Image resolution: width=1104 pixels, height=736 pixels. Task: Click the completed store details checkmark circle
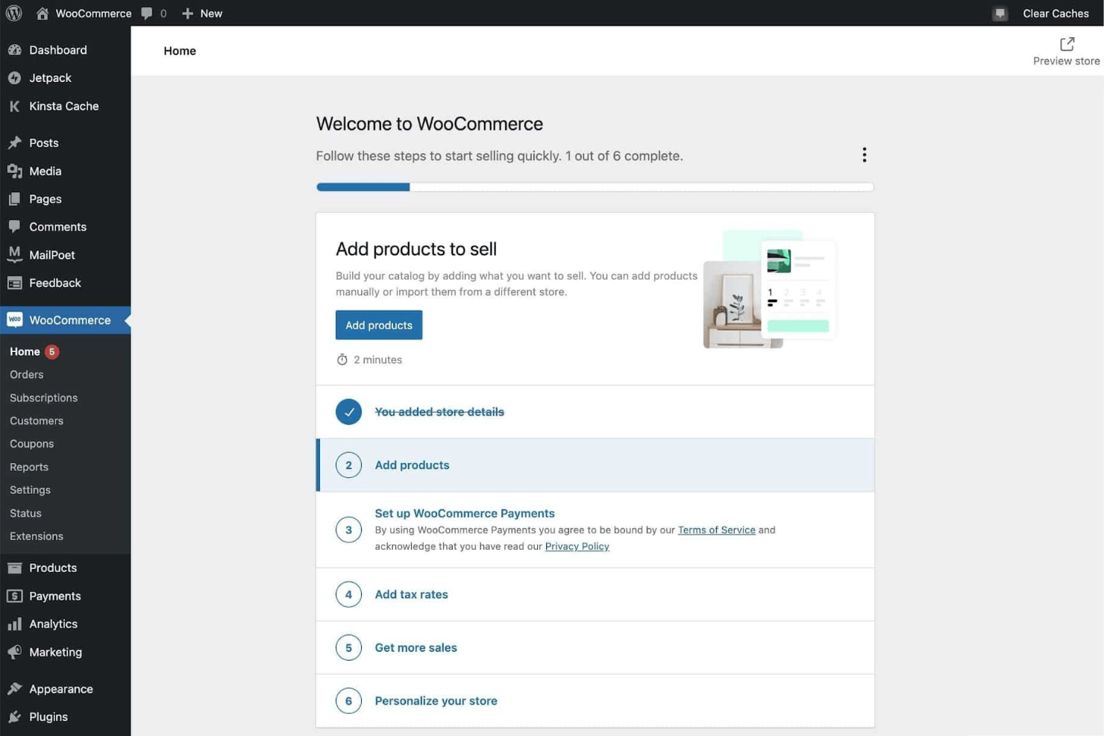point(348,412)
